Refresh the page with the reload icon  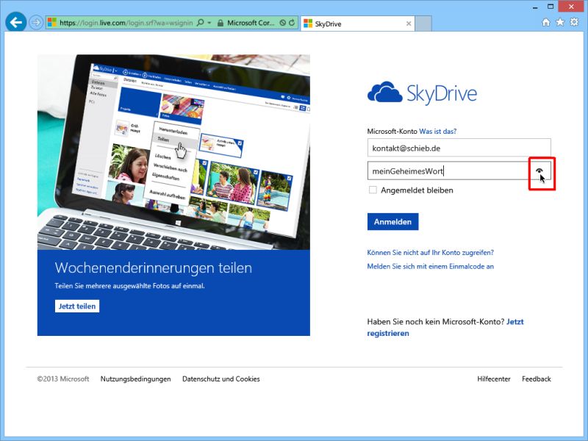tap(292, 23)
